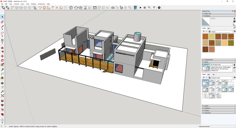Click the blue textured square toolbar icon
Image resolution: width=236 pixels, height=128 pixels.
click(x=135, y=8)
